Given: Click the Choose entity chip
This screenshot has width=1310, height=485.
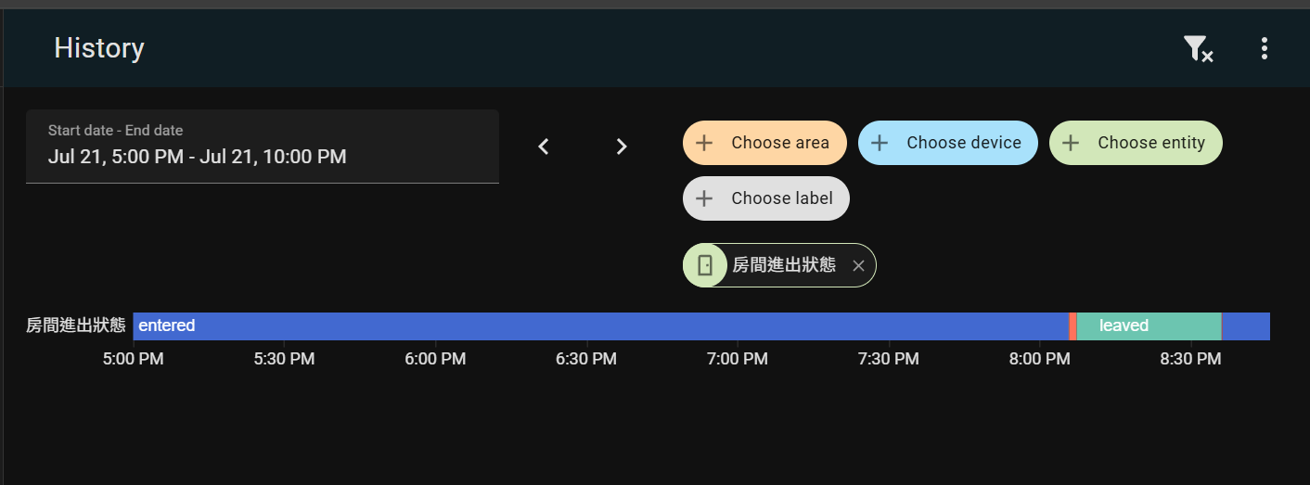Looking at the screenshot, I should (x=1136, y=143).
